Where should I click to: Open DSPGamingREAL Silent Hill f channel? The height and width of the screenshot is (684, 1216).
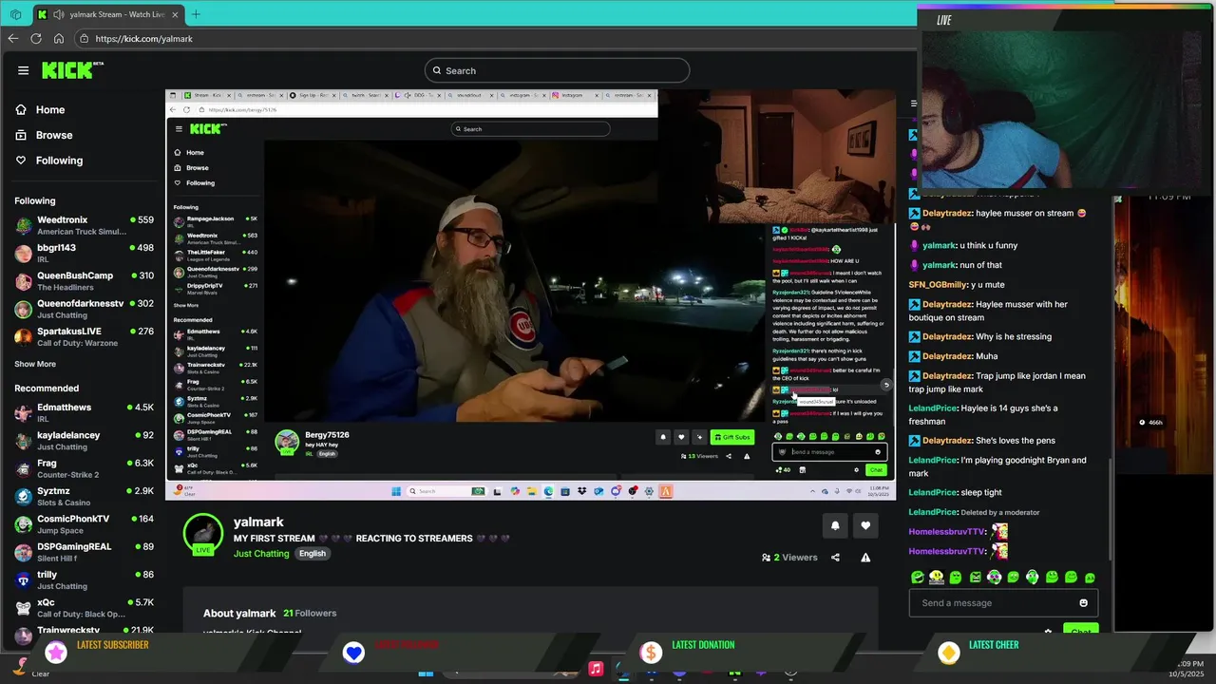tap(84, 552)
